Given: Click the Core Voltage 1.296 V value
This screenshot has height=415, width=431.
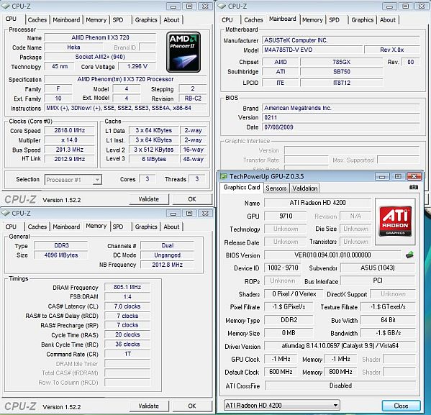Looking at the screenshot, I should click(x=137, y=66).
